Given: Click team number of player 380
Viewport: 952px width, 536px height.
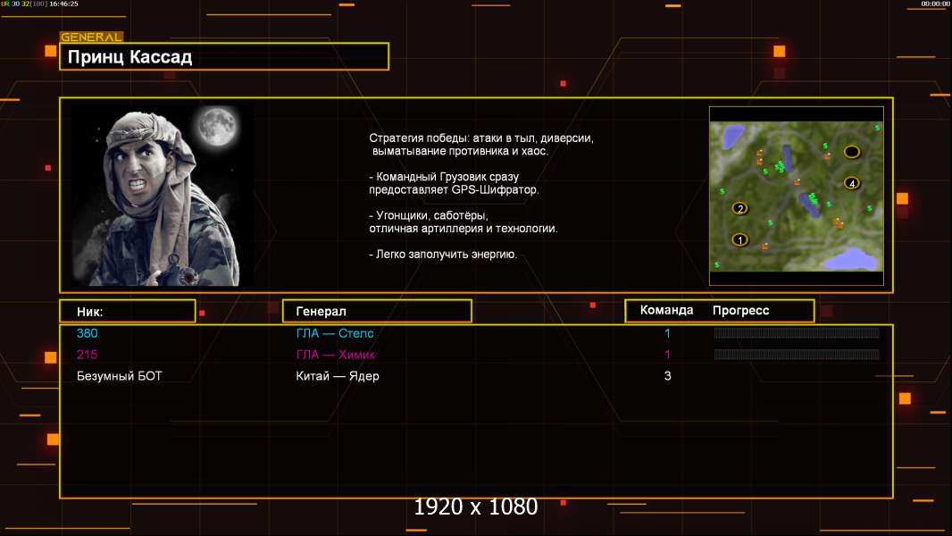Looking at the screenshot, I should tap(667, 333).
